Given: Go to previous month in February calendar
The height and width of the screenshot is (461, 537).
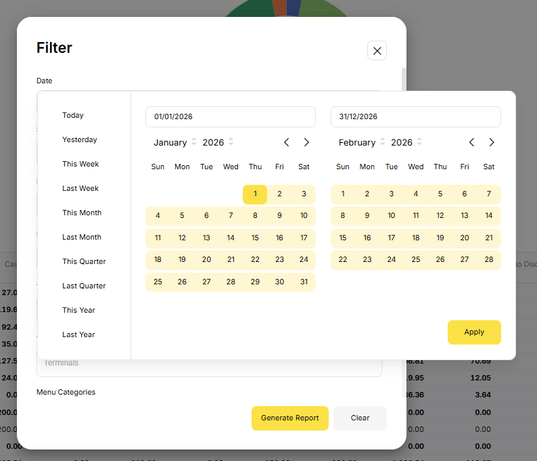Looking at the screenshot, I should click(x=471, y=142).
